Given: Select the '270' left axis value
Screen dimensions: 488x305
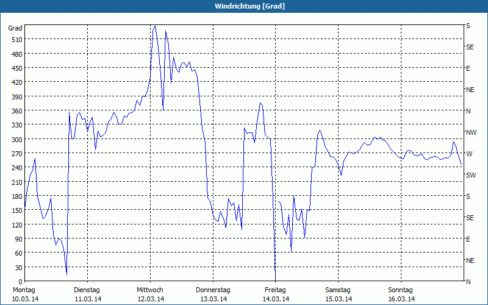Looking at the screenshot, I should (17, 154).
